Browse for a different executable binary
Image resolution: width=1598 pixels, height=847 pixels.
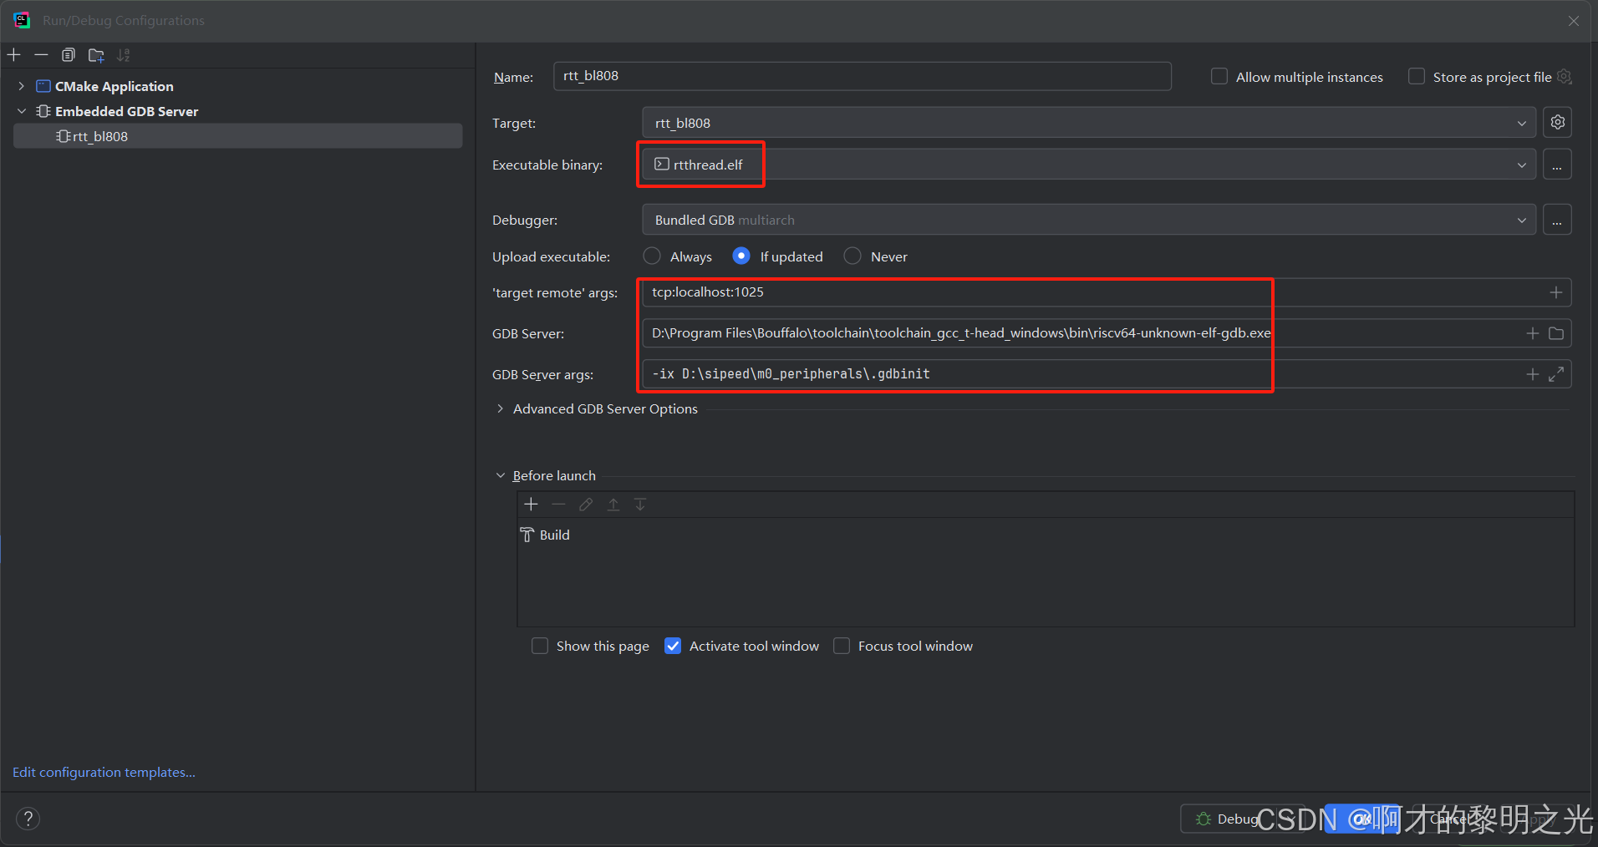(x=1558, y=165)
